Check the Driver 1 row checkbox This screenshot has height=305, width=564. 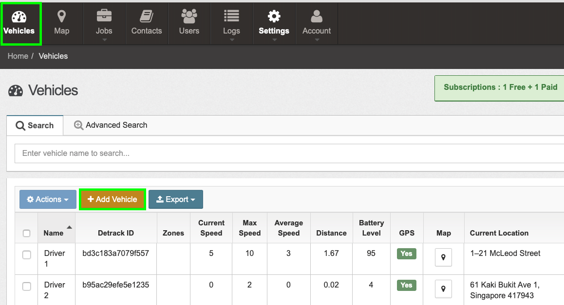27,254
